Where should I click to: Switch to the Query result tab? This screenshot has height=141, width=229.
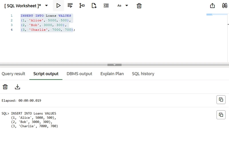coord(13,74)
